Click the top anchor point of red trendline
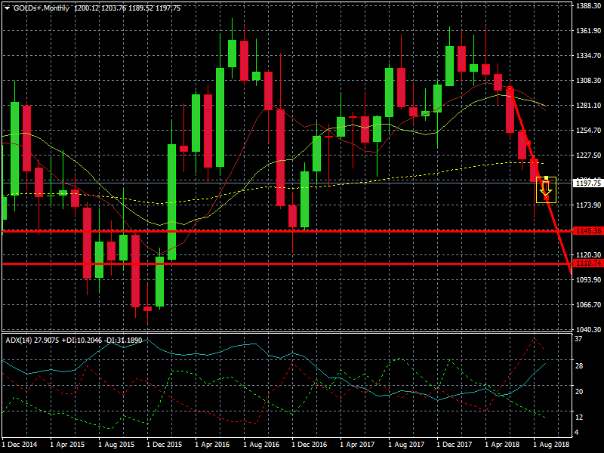The width and height of the screenshot is (604, 453). click(x=510, y=88)
